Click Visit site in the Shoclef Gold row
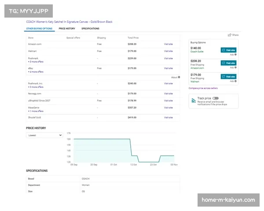Viewport: 264px width, 211px height. pyautogui.click(x=169, y=118)
